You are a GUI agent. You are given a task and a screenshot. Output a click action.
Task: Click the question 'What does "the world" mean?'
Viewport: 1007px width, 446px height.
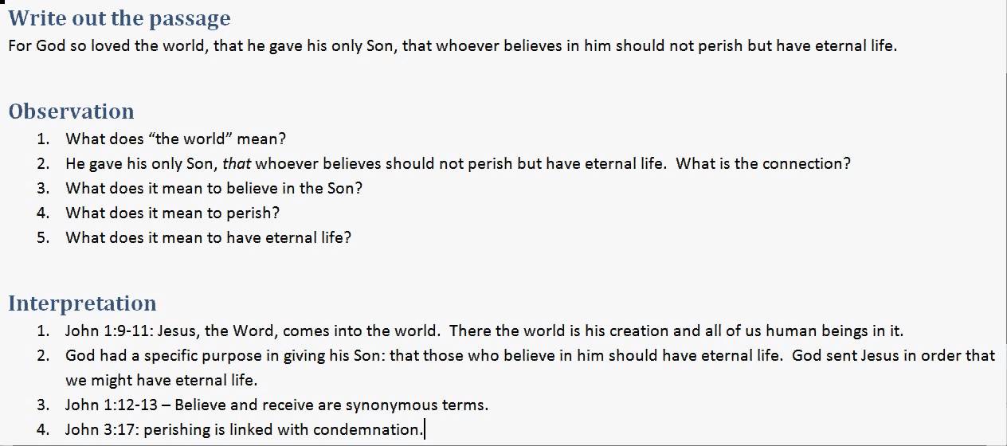point(175,139)
